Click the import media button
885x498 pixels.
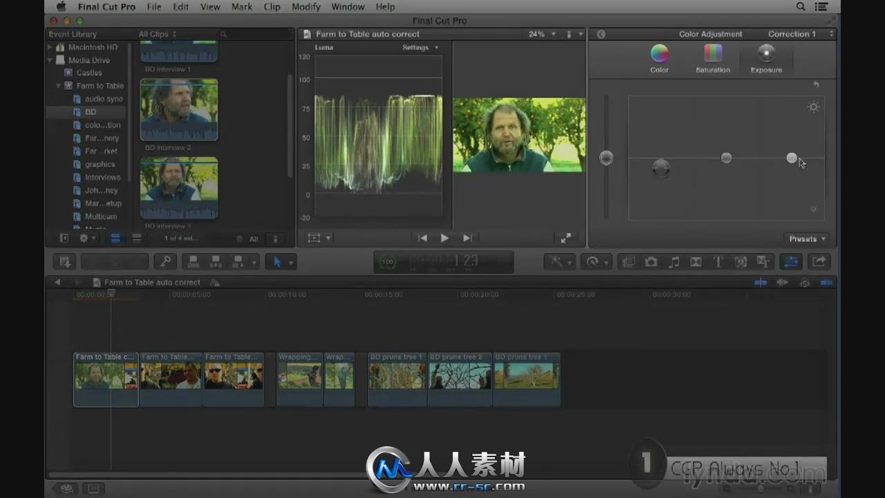coord(65,262)
